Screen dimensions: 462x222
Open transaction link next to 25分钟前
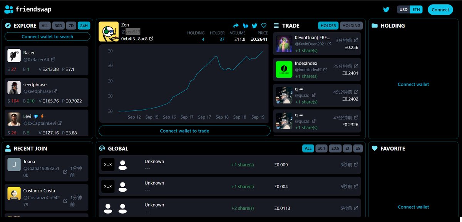click(356, 66)
